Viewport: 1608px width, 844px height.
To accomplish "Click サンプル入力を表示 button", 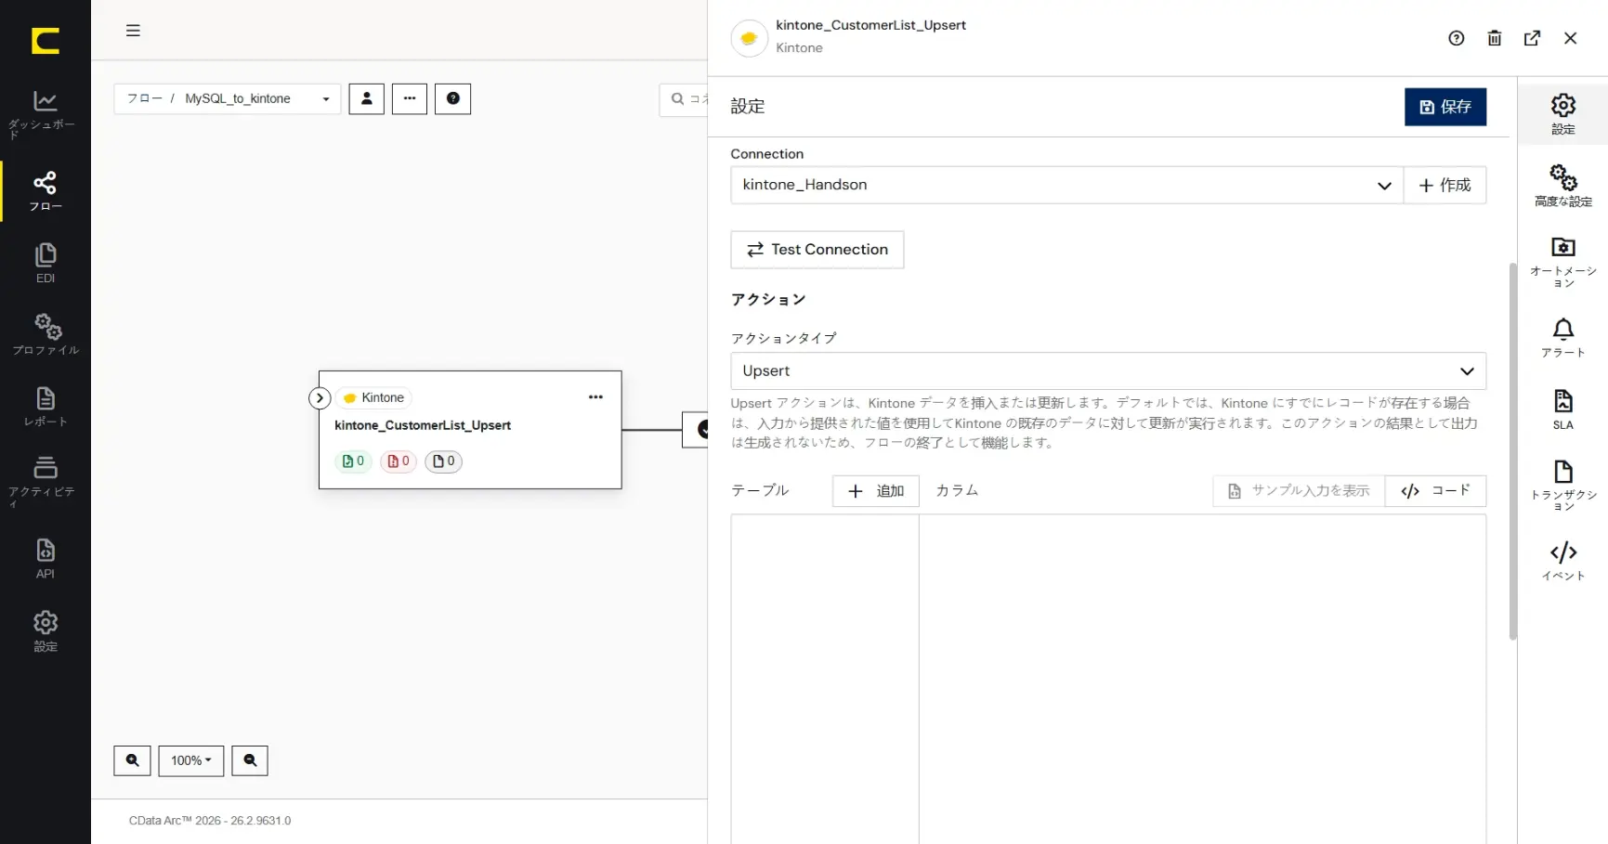I will pyautogui.click(x=1299, y=491).
